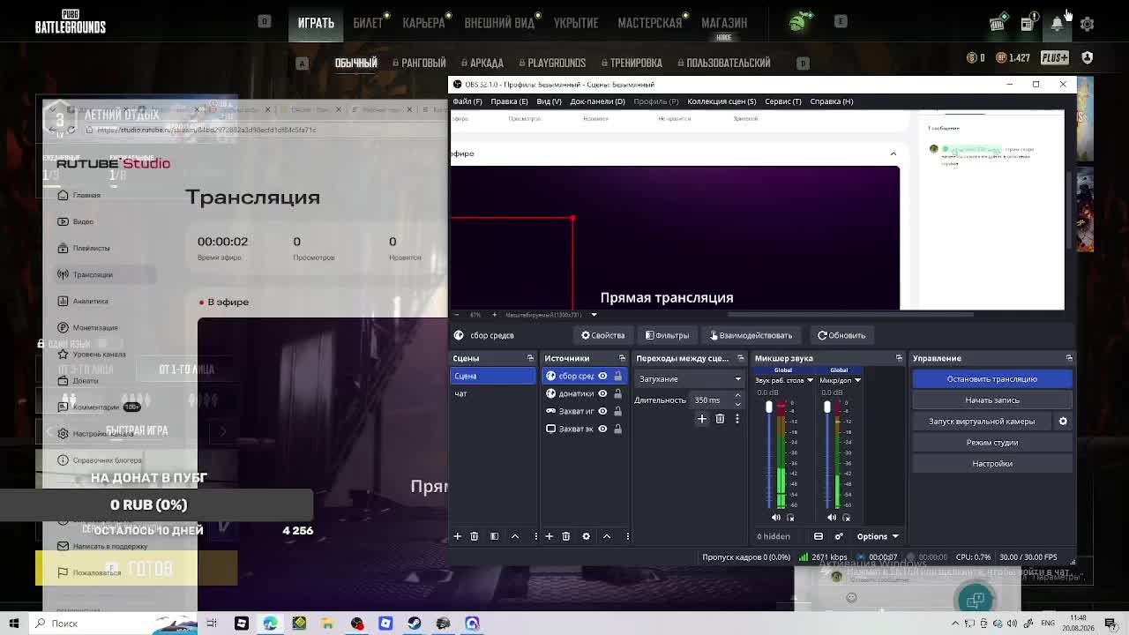Screen dimensions: 1129x635
Task: Move selected source up in Sources panel
Action: point(607,536)
